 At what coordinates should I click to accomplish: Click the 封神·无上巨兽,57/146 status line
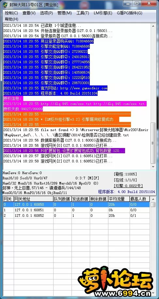point(41,188)
